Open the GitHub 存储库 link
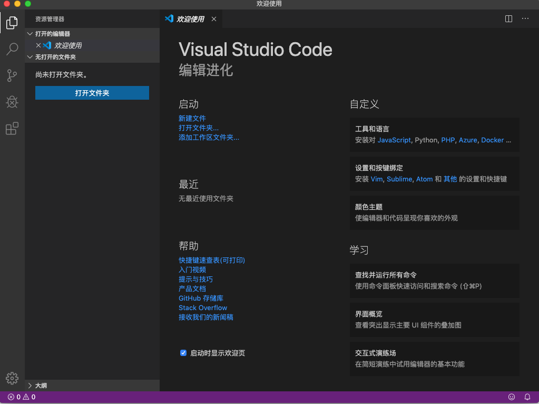 point(201,298)
